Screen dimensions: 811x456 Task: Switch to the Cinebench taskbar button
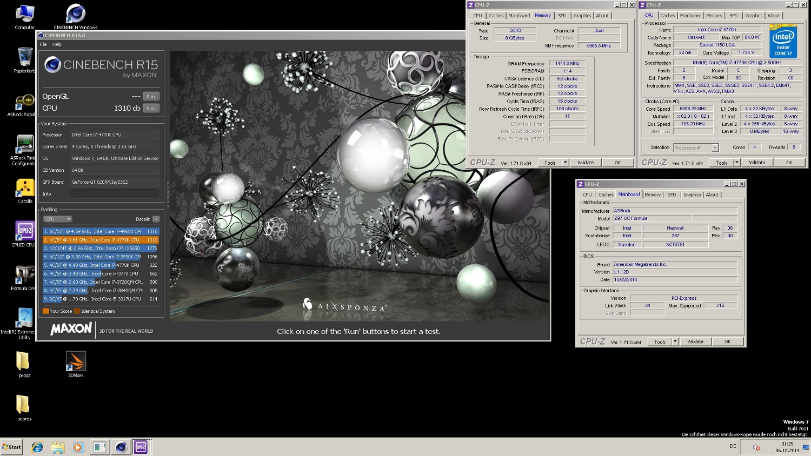point(121,447)
